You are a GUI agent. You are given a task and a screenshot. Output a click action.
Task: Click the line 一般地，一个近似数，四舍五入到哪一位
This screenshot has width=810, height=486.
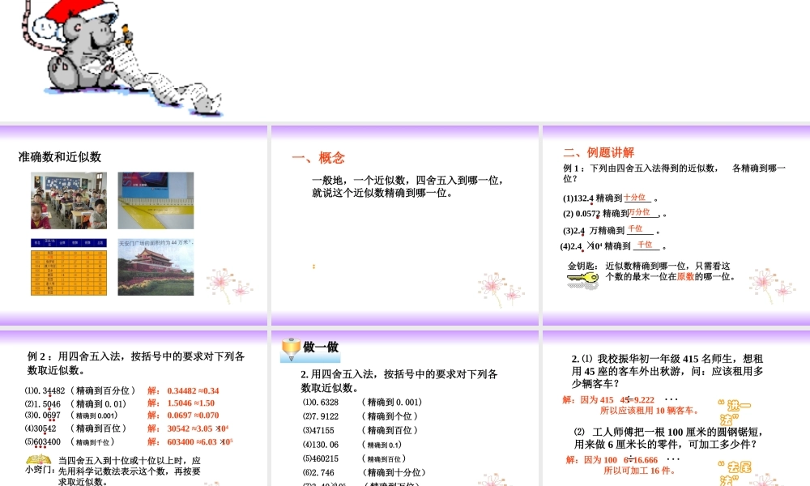coord(407,181)
